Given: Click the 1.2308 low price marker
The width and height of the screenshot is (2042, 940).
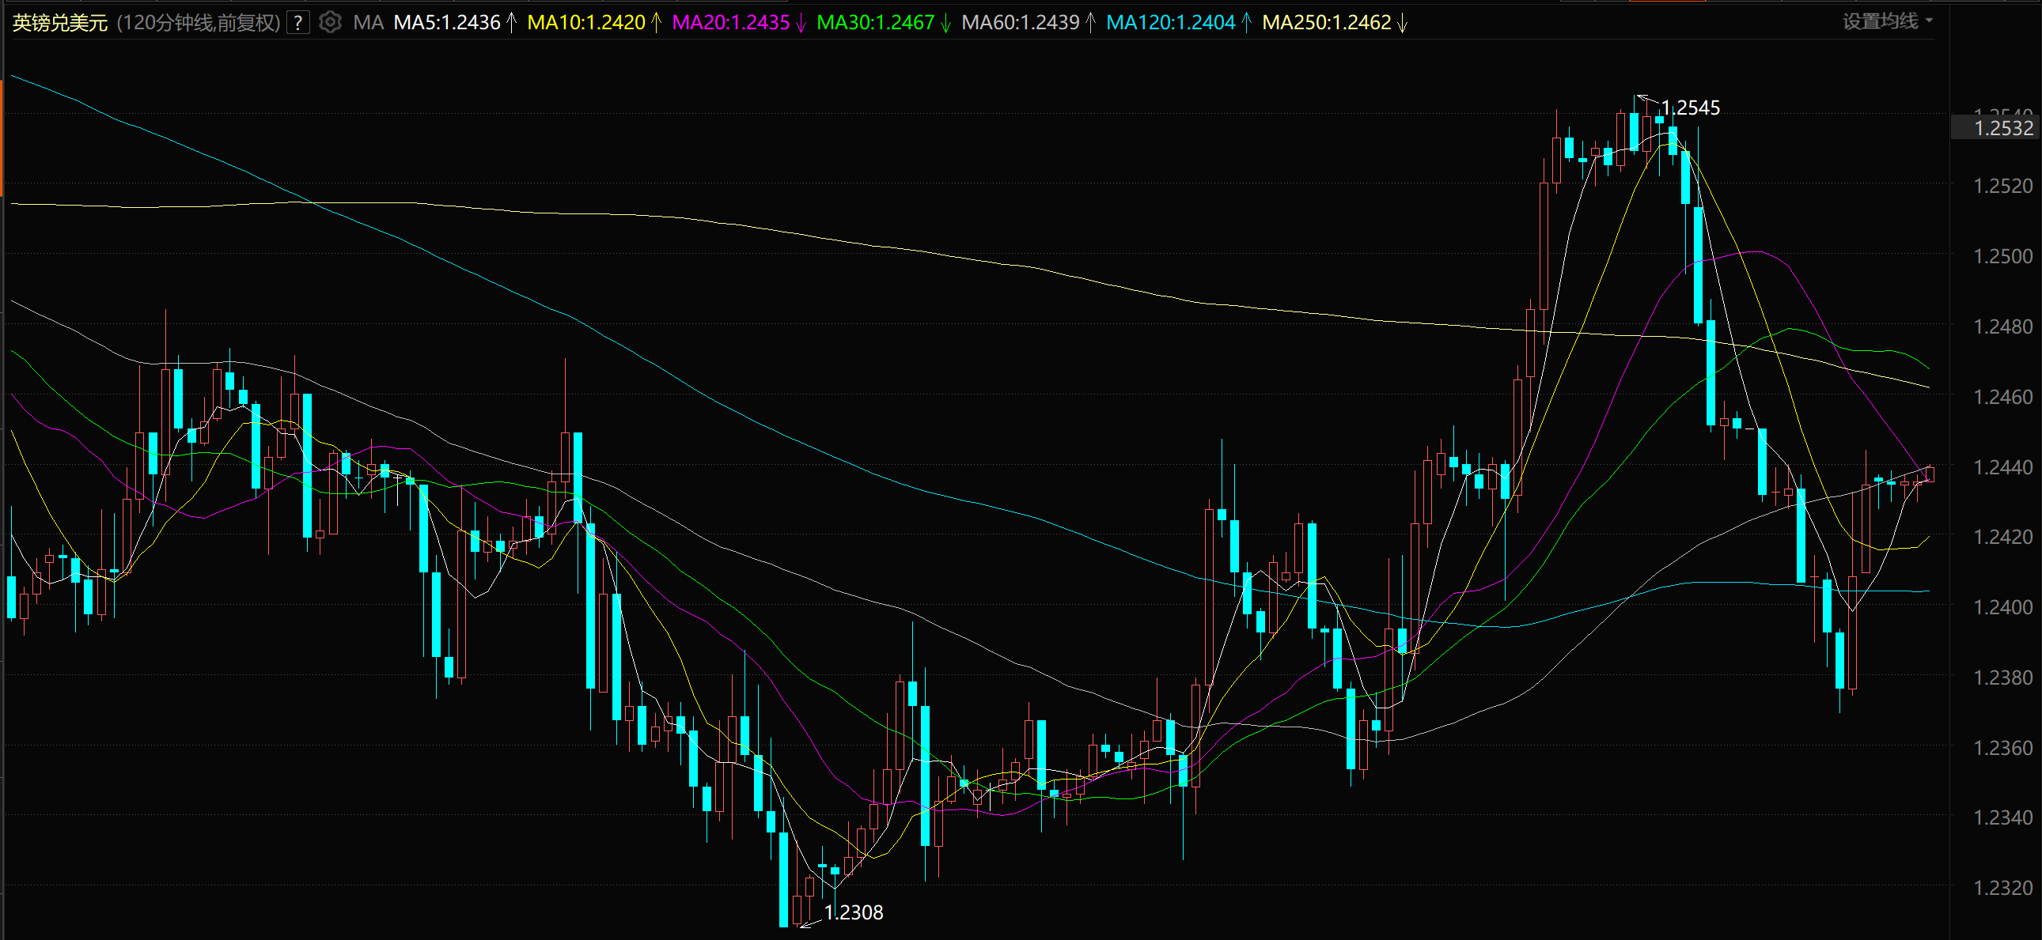Looking at the screenshot, I should tap(853, 912).
